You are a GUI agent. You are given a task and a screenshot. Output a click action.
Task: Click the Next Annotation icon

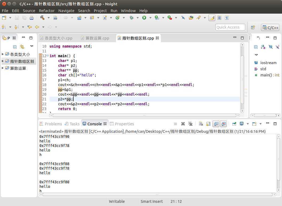point(3,27)
